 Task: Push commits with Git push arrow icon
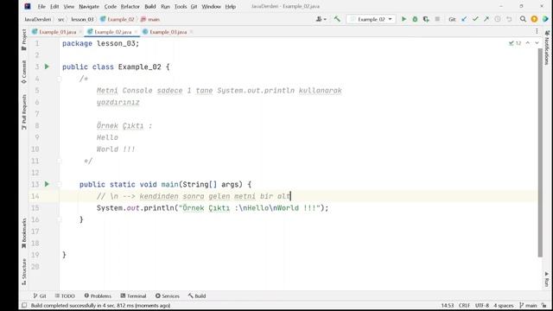tap(486, 19)
